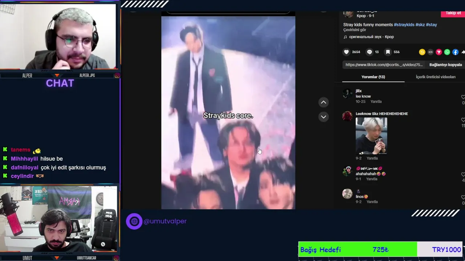Open comments via speech bubble icon
This screenshot has height=261, width=465.
click(x=369, y=52)
